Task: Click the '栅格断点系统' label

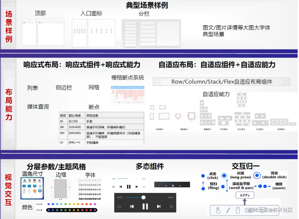Action: pyautogui.click(x=128, y=78)
